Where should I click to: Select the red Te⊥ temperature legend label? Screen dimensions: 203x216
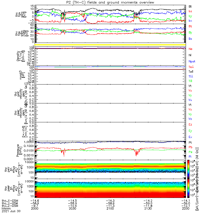191,67
